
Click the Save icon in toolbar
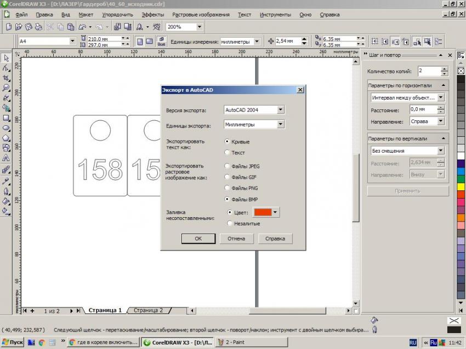(29, 26)
